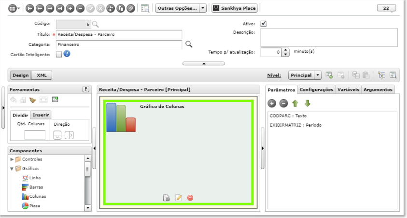This screenshot has height=218, width=407.
Task: Search Categoria with magnifier icon
Action: point(189,44)
